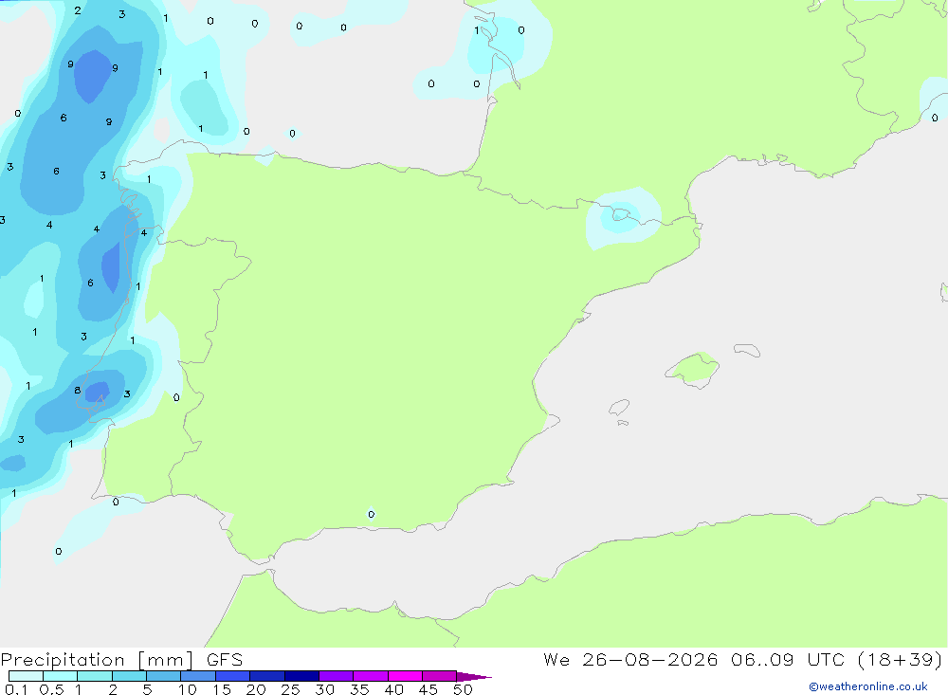Click the '35' legend scale label
The height and width of the screenshot is (695, 948).
359,689
